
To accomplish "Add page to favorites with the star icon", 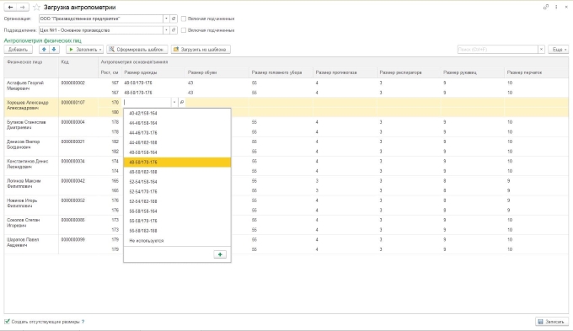I will [x=36, y=8].
